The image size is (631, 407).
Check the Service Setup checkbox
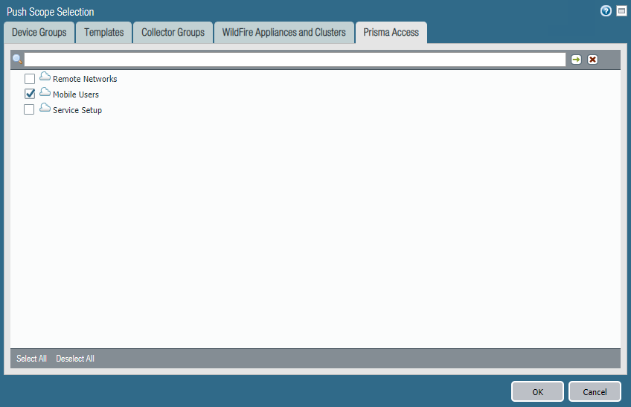pos(29,109)
